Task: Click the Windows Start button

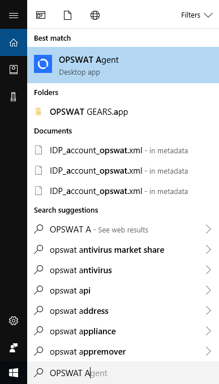Action: [x=14, y=373]
